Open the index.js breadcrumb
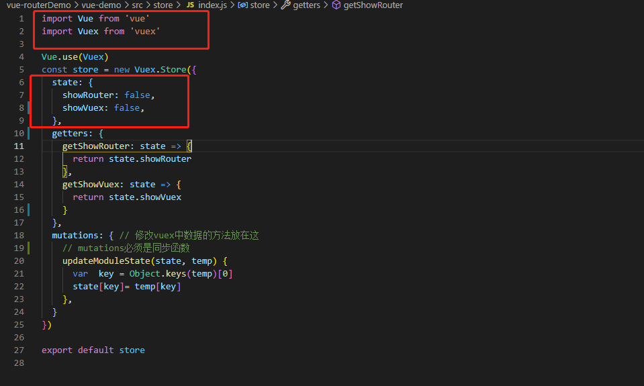The width and height of the screenshot is (644, 386). point(212,5)
